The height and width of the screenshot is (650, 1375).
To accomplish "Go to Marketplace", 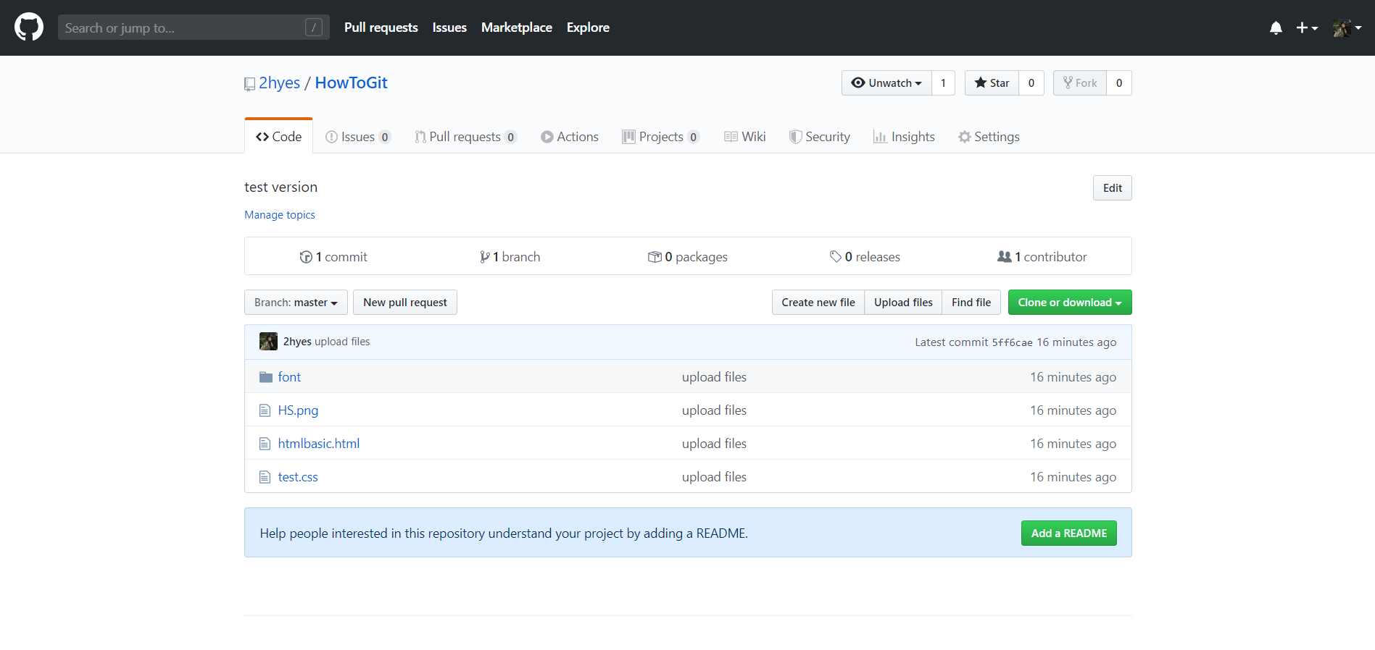I will click(x=516, y=28).
